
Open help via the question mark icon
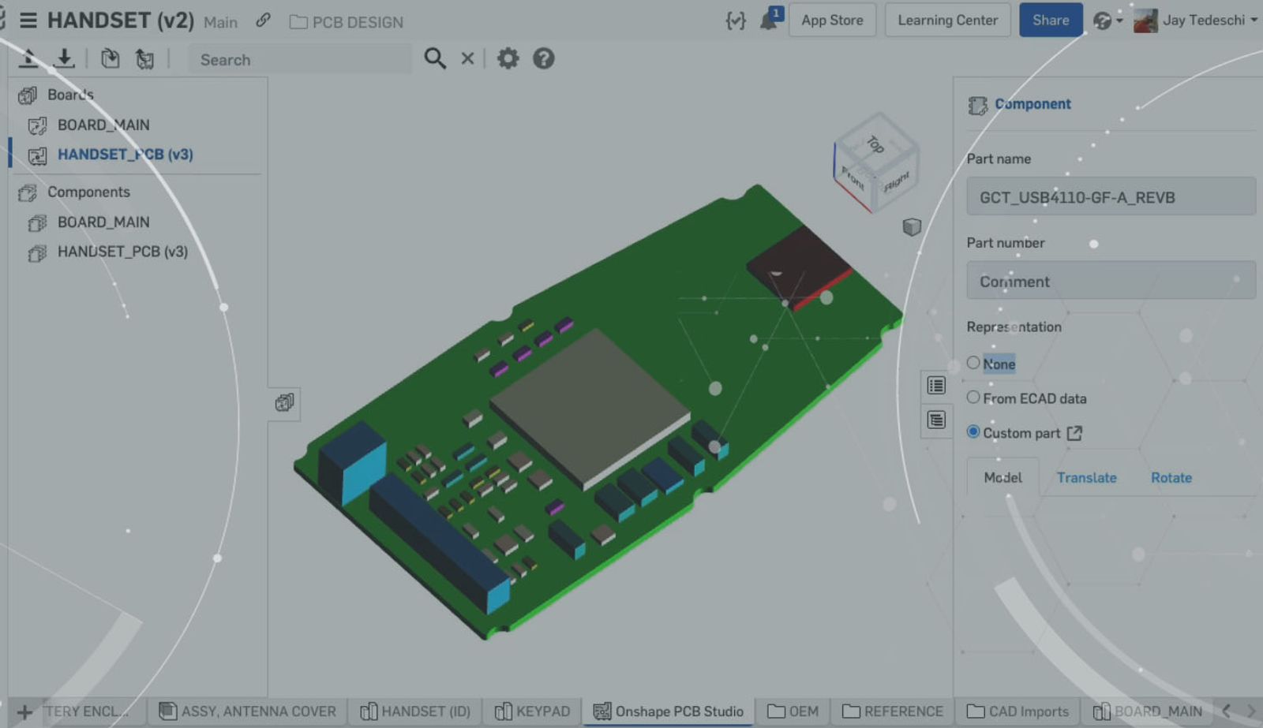tap(543, 58)
